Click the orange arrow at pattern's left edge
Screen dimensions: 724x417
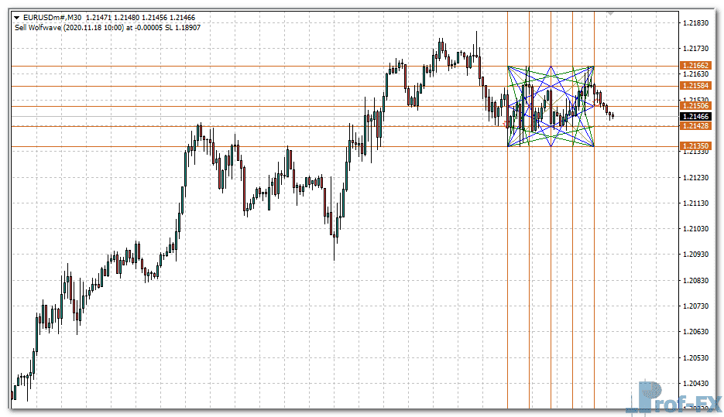pos(505,123)
